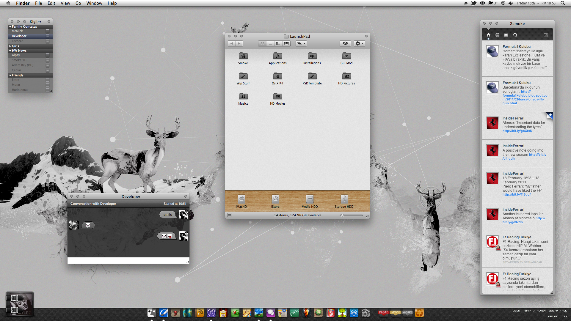The height and width of the screenshot is (321, 571).
Task: Click the Quick Look eye button
Action: pos(345,43)
